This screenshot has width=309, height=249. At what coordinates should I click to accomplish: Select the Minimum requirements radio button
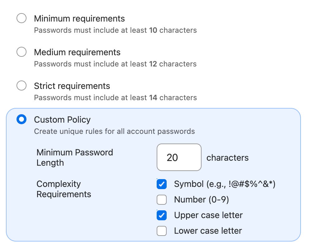click(x=21, y=18)
